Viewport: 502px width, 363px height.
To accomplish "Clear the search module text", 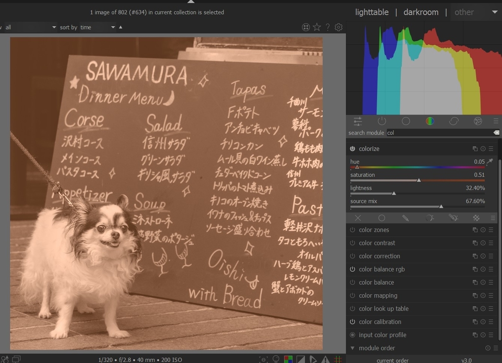I will coord(496,133).
